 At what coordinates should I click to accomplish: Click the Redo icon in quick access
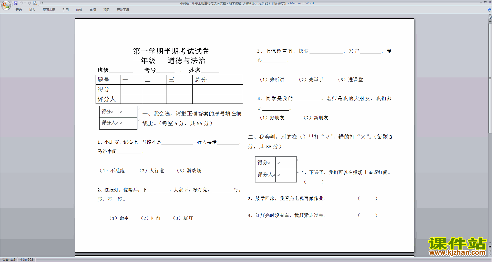(29, 3)
